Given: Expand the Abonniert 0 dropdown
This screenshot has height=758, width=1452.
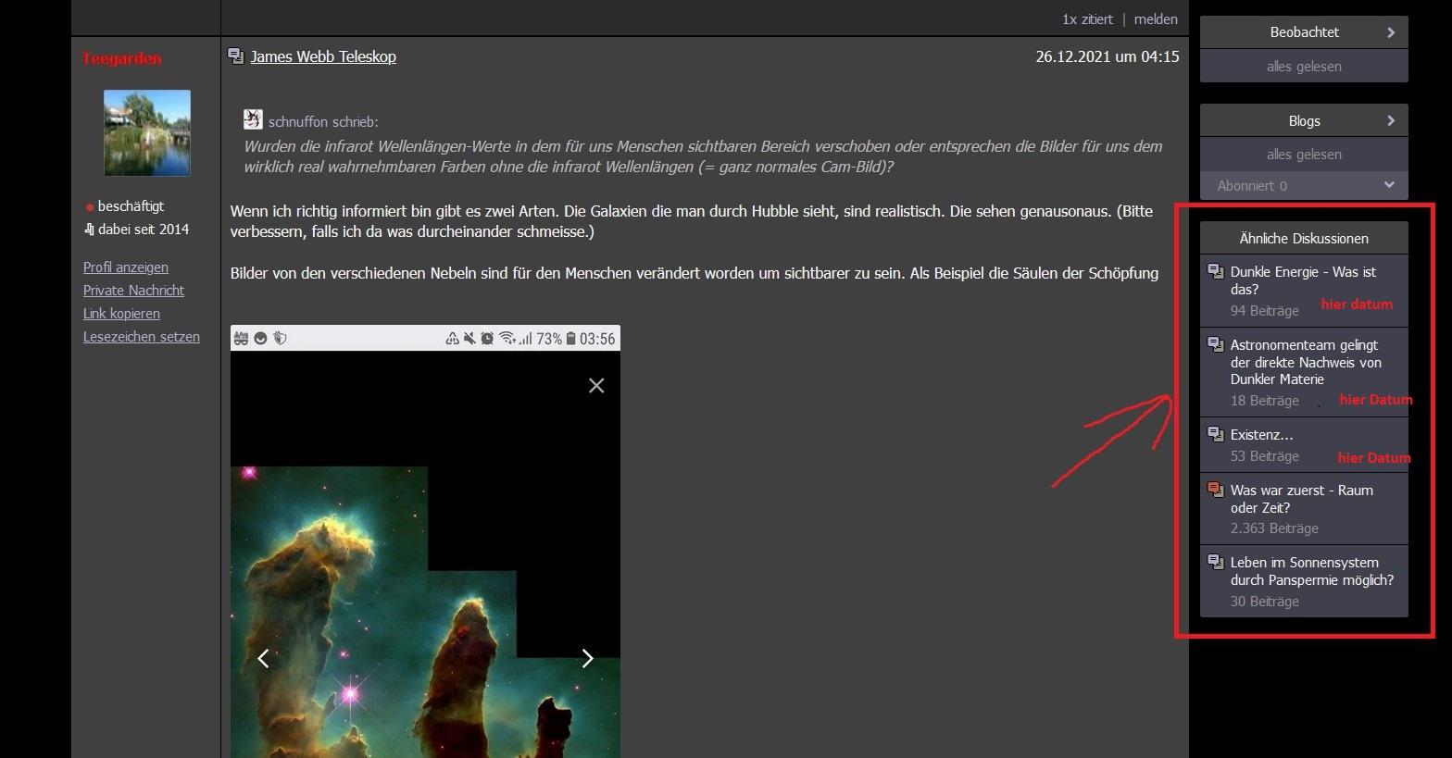Looking at the screenshot, I should pos(1304,185).
